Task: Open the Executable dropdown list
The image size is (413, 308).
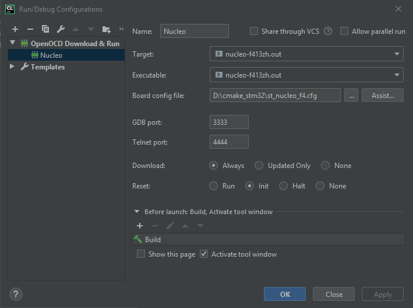Action: (306, 75)
